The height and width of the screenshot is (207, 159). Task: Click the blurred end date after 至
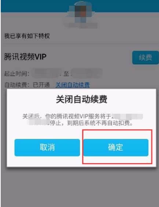coord(87,73)
